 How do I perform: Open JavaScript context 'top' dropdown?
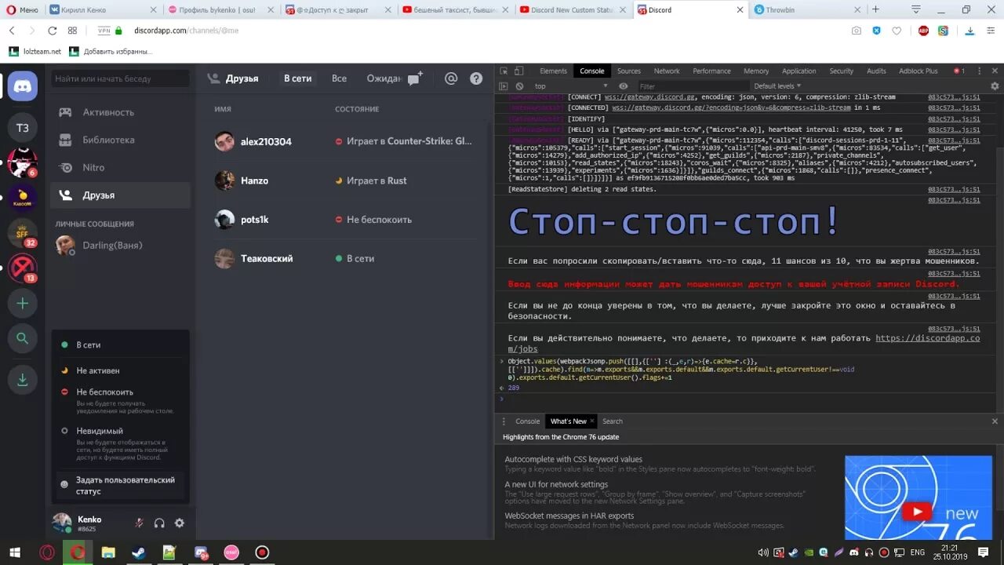coord(569,86)
